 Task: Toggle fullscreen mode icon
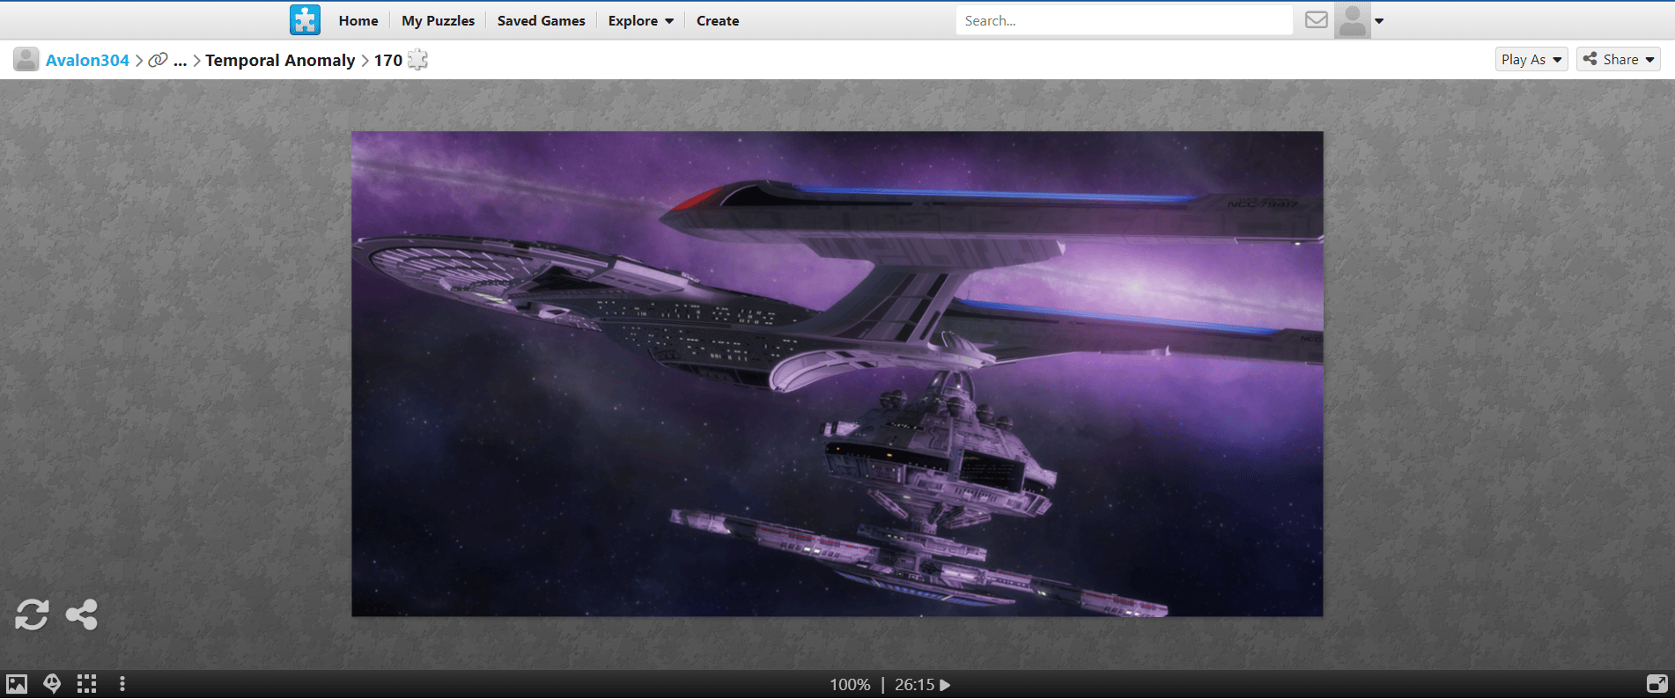tap(1657, 684)
